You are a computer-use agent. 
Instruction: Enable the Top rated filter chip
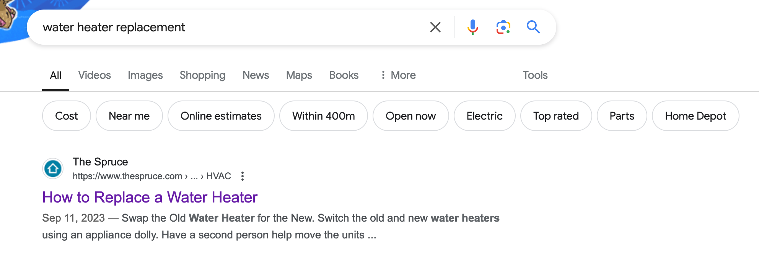click(x=556, y=116)
